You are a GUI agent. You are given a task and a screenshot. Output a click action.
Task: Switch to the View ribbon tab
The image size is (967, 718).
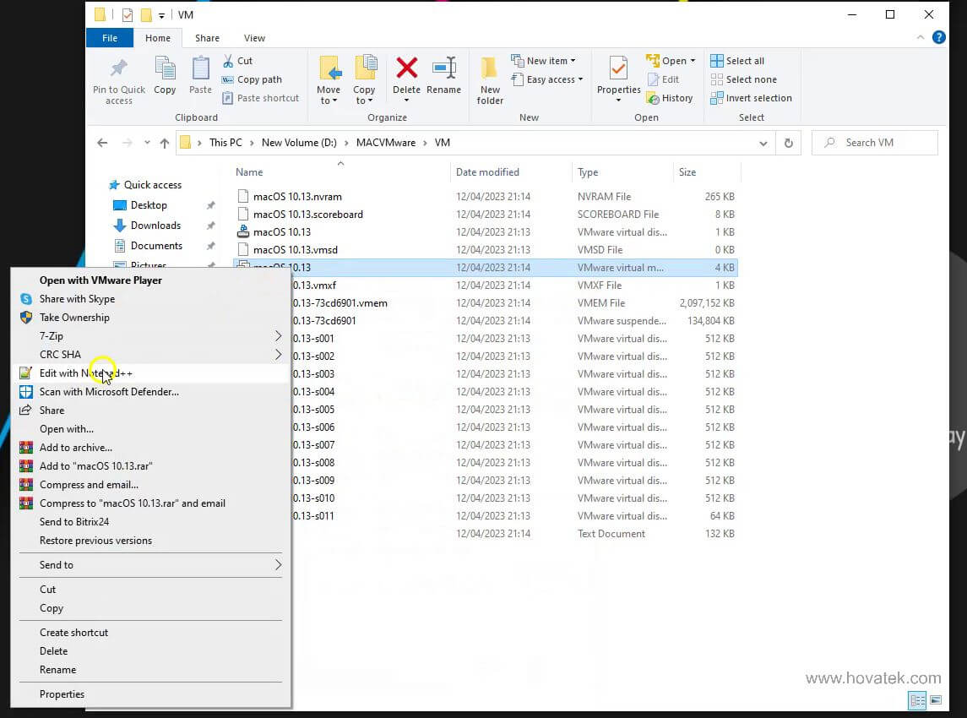click(254, 38)
